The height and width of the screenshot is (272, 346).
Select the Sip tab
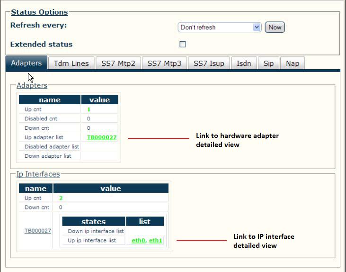(268, 63)
